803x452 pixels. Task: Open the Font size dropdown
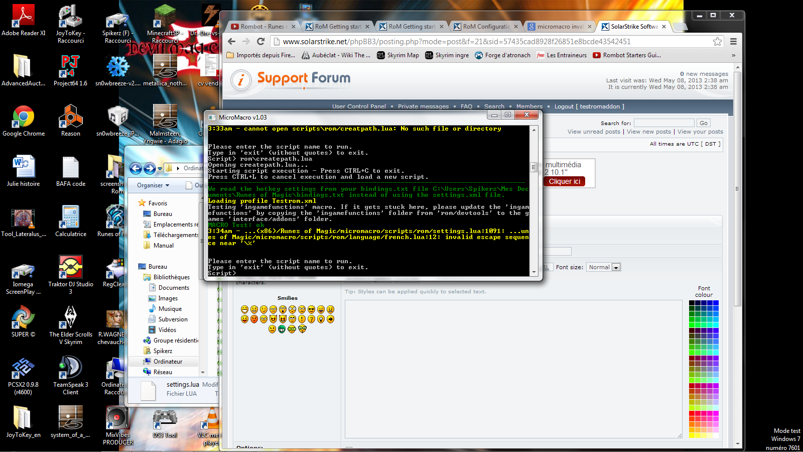[x=604, y=267]
